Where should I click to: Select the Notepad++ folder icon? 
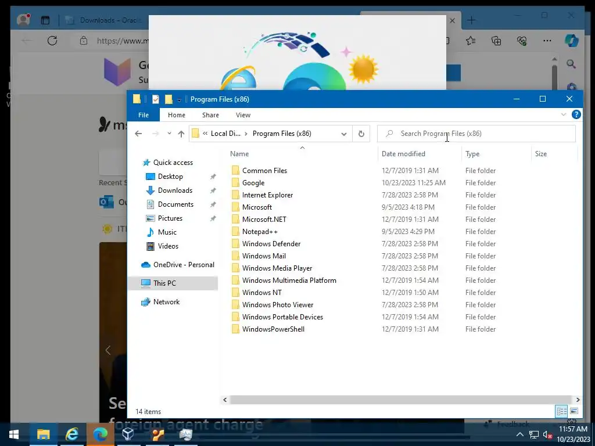pos(235,231)
